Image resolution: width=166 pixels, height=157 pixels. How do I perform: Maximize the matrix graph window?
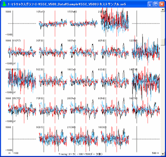tap(156, 4)
